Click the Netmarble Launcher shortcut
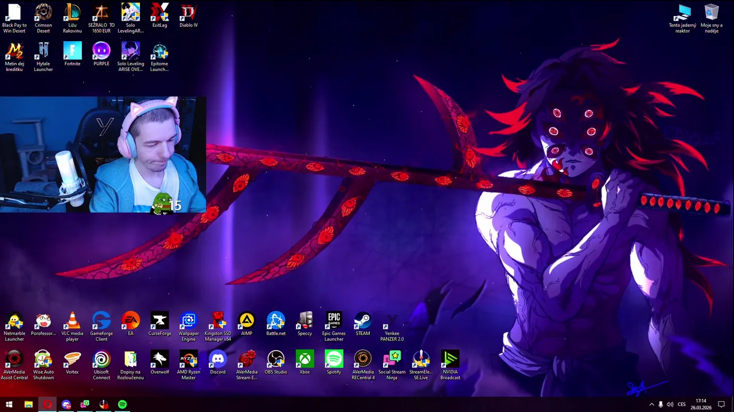 click(x=14, y=327)
